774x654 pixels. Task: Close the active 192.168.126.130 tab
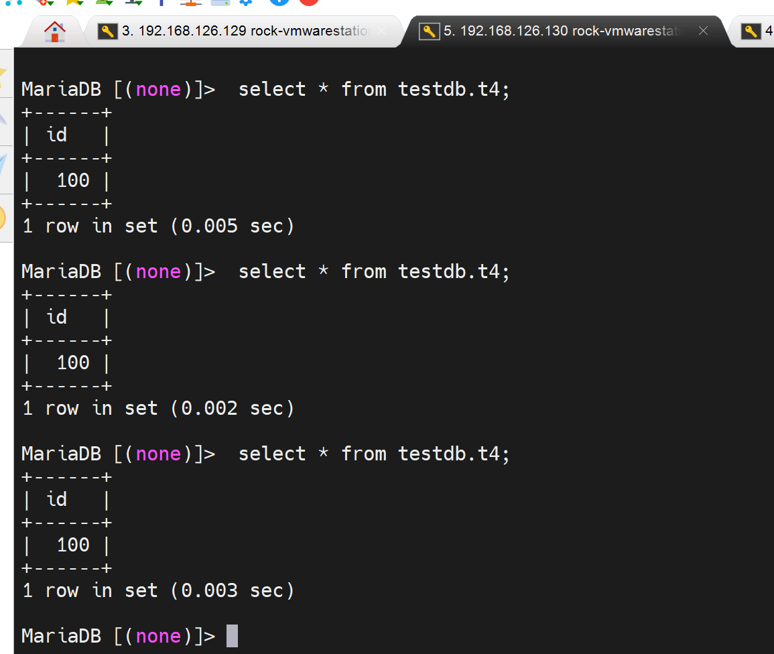coord(703,31)
